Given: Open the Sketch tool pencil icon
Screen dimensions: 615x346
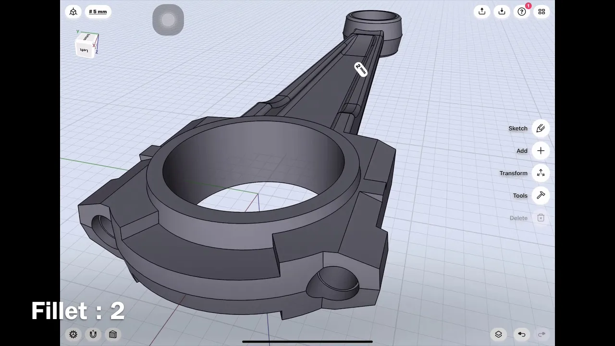Looking at the screenshot, I should coord(541,128).
